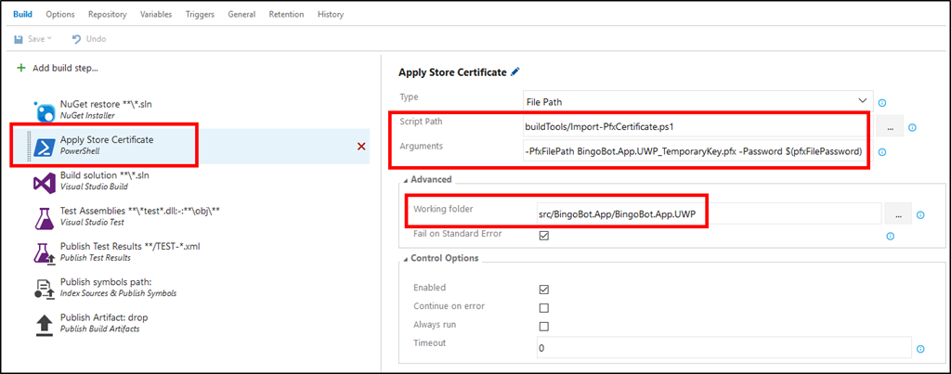The height and width of the screenshot is (374, 951).
Task: Click the Undo button
Action: click(x=88, y=39)
